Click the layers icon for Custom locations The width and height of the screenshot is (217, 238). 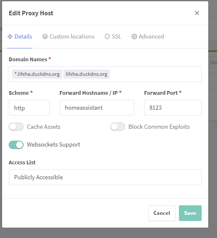click(45, 36)
